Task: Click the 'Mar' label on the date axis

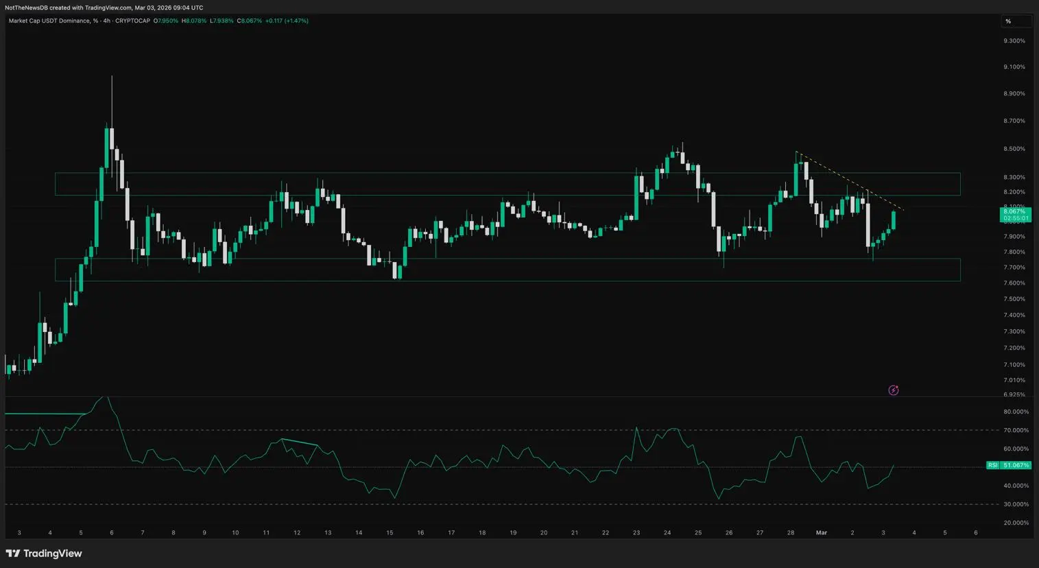Action: coord(822,533)
